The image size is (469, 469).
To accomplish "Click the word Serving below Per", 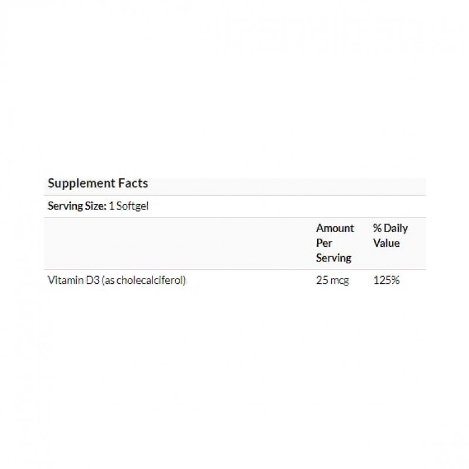I will pyautogui.click(x=334, y=258).
